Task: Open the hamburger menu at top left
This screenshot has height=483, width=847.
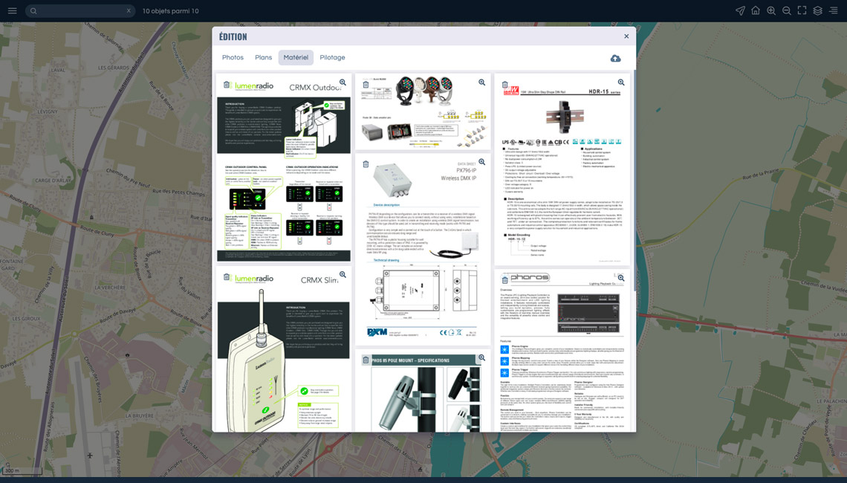Action: pos(12,11)
